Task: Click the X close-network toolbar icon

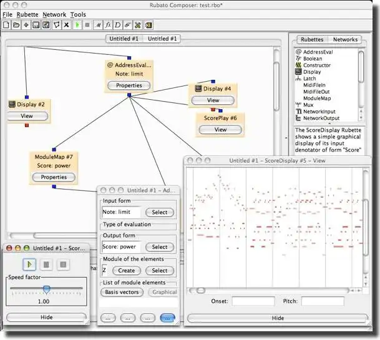Action: (66, 25)
